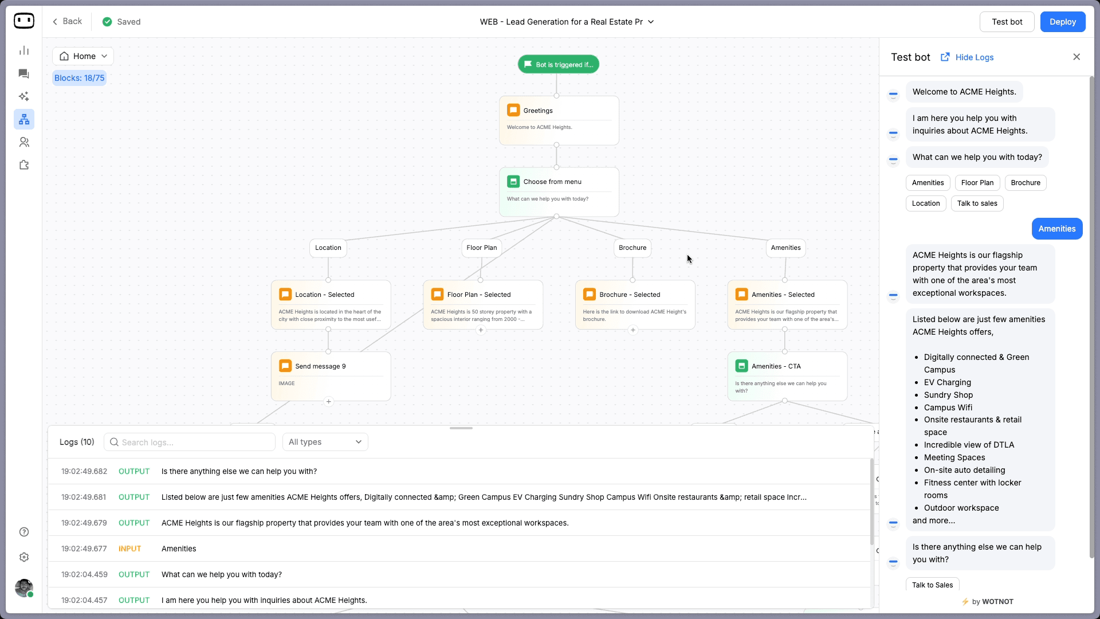Open the settings gear sidebar icon

23,557
